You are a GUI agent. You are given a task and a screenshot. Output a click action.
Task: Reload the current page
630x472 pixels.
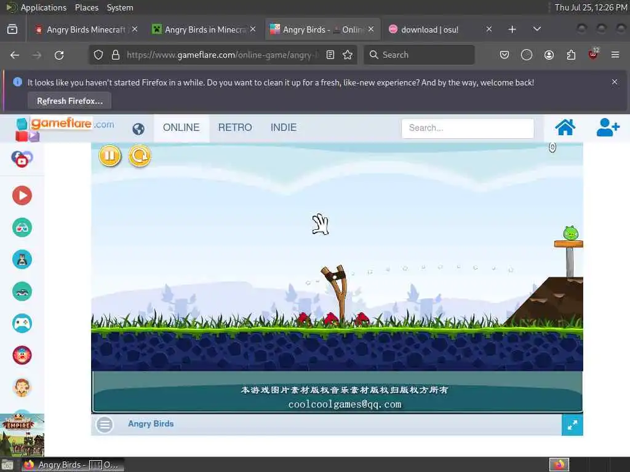pos(59,55)
